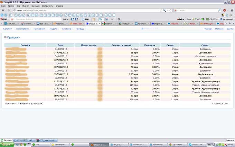Open the Модули dropdown menu
This screenshot has width=235, height=147.
coord(54,29)
